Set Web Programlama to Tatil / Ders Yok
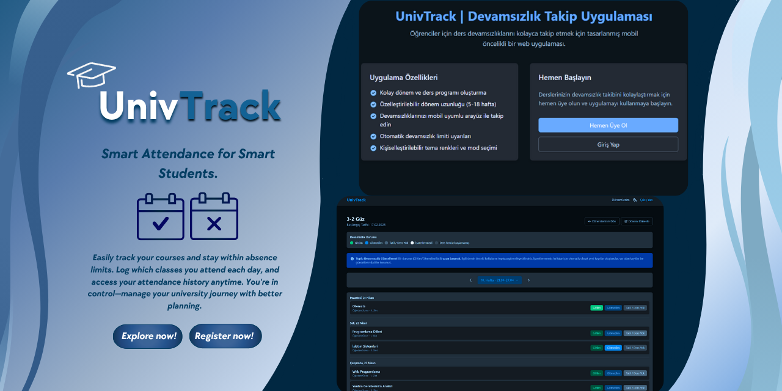 [x=635, y=373]
